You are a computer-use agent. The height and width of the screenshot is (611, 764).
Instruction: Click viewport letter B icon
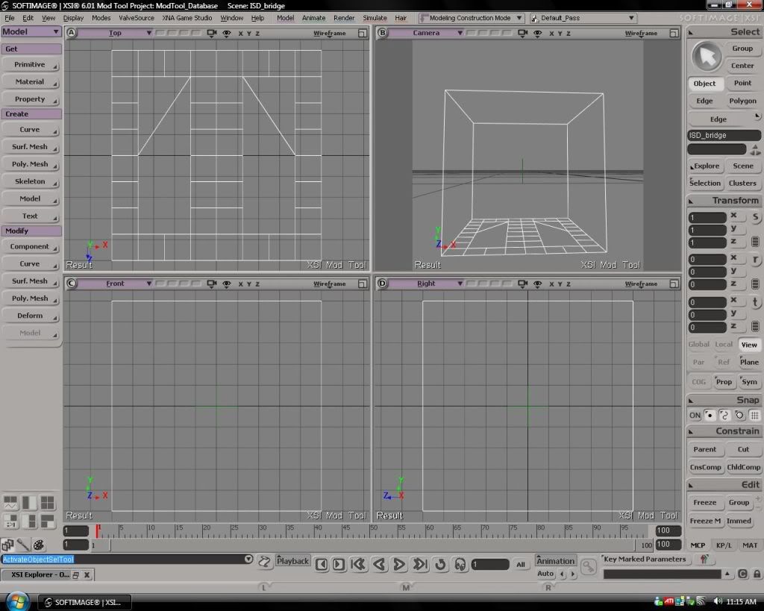click(383, 33)
